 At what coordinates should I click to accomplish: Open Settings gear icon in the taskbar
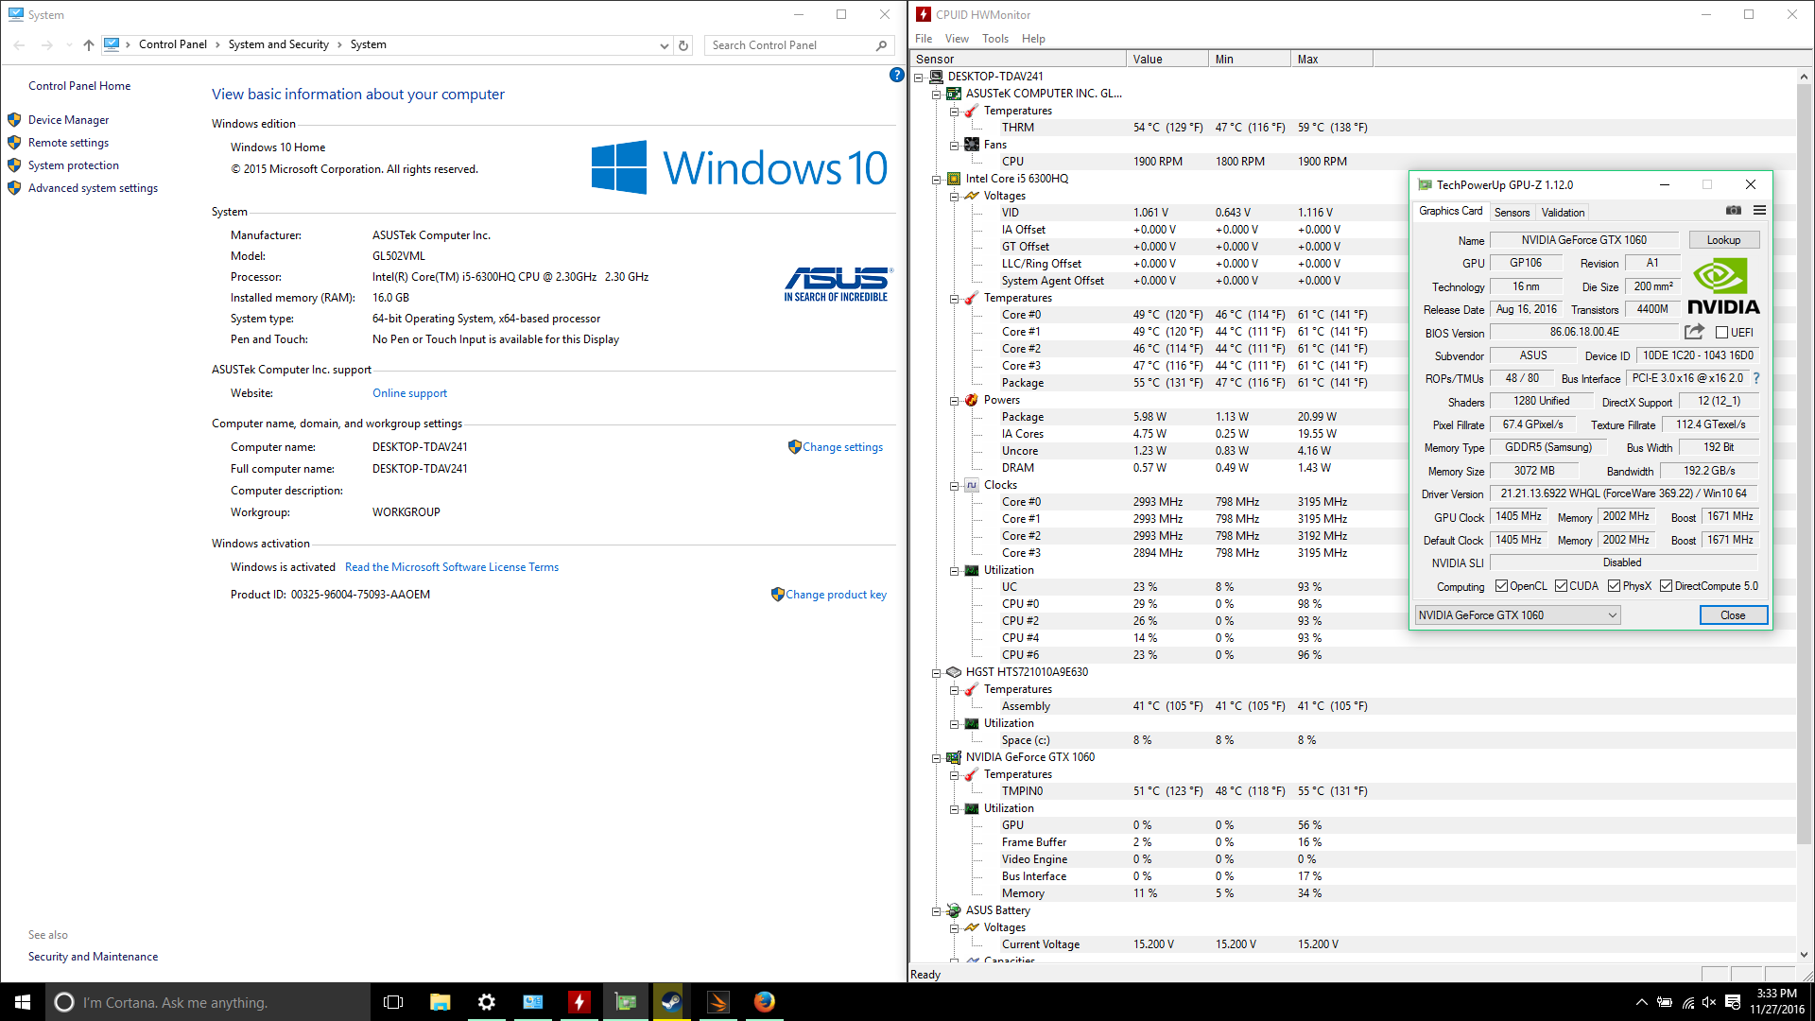click(x=486, y=1002)
